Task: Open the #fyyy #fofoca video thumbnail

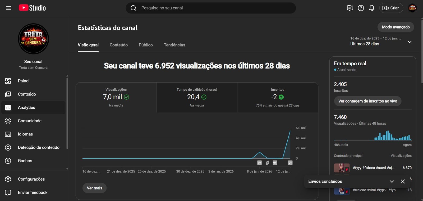Action: pyautogui.click(x=342, y=168)
